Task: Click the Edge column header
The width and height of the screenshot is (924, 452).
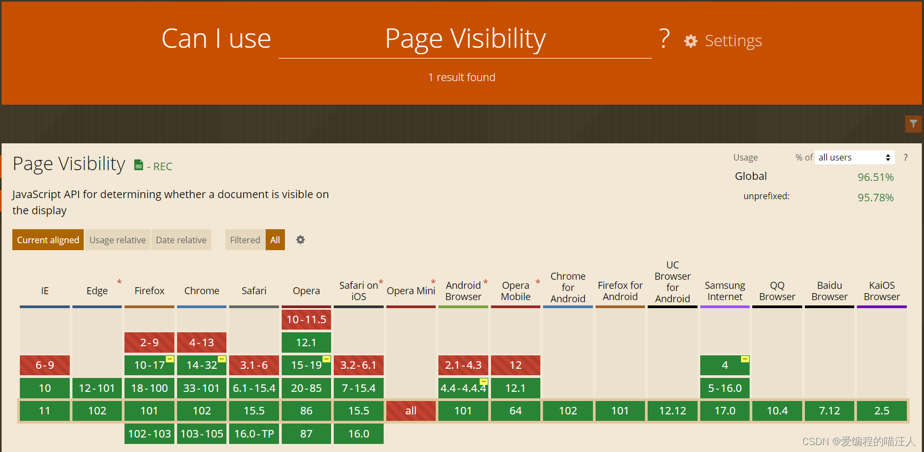Action: 97,290
